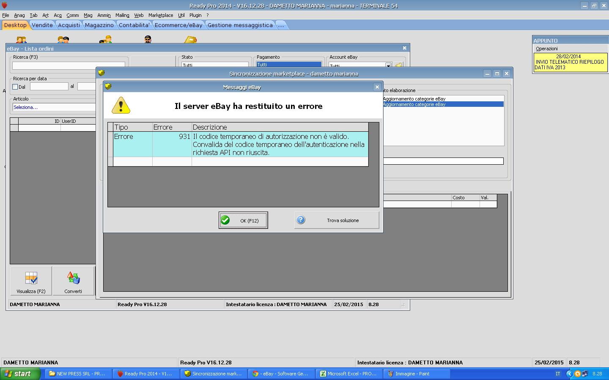The image size is (609, 380).
Task: Switch to the Vendite tab
Action: coord(42,25)
